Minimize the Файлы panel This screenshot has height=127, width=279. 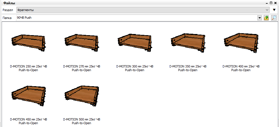(267, 3)
